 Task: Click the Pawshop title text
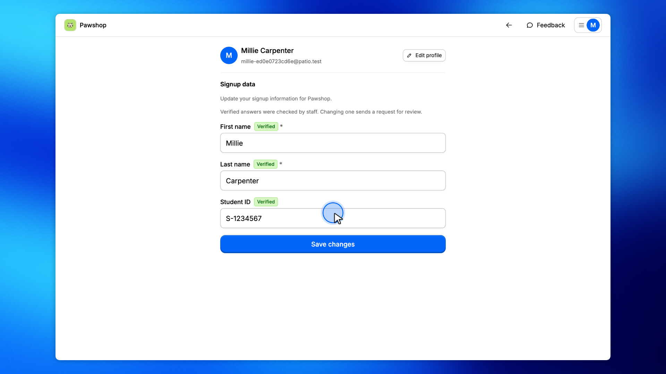(x=93, y=25)
